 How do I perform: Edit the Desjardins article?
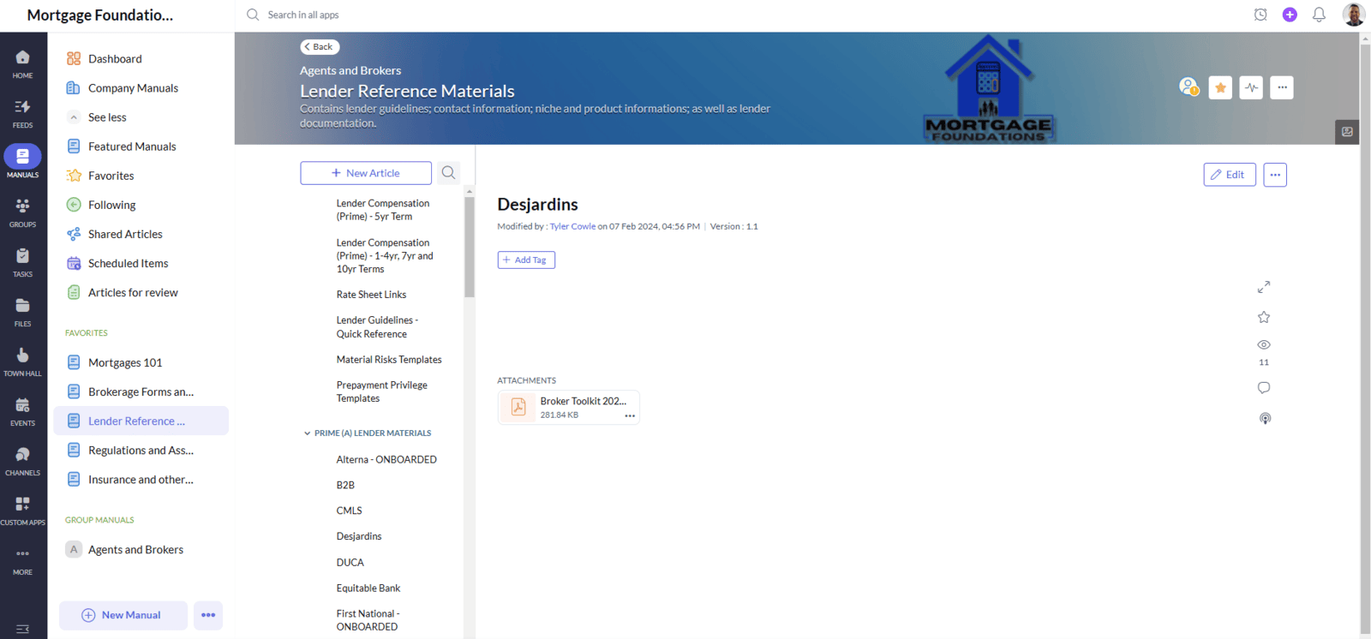pyautogui.click(x=1230, y=175)
